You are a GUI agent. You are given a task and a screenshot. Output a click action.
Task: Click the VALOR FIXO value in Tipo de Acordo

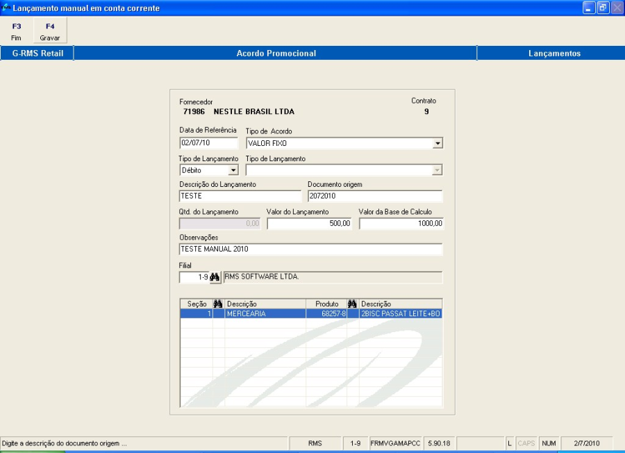point(267,143)
